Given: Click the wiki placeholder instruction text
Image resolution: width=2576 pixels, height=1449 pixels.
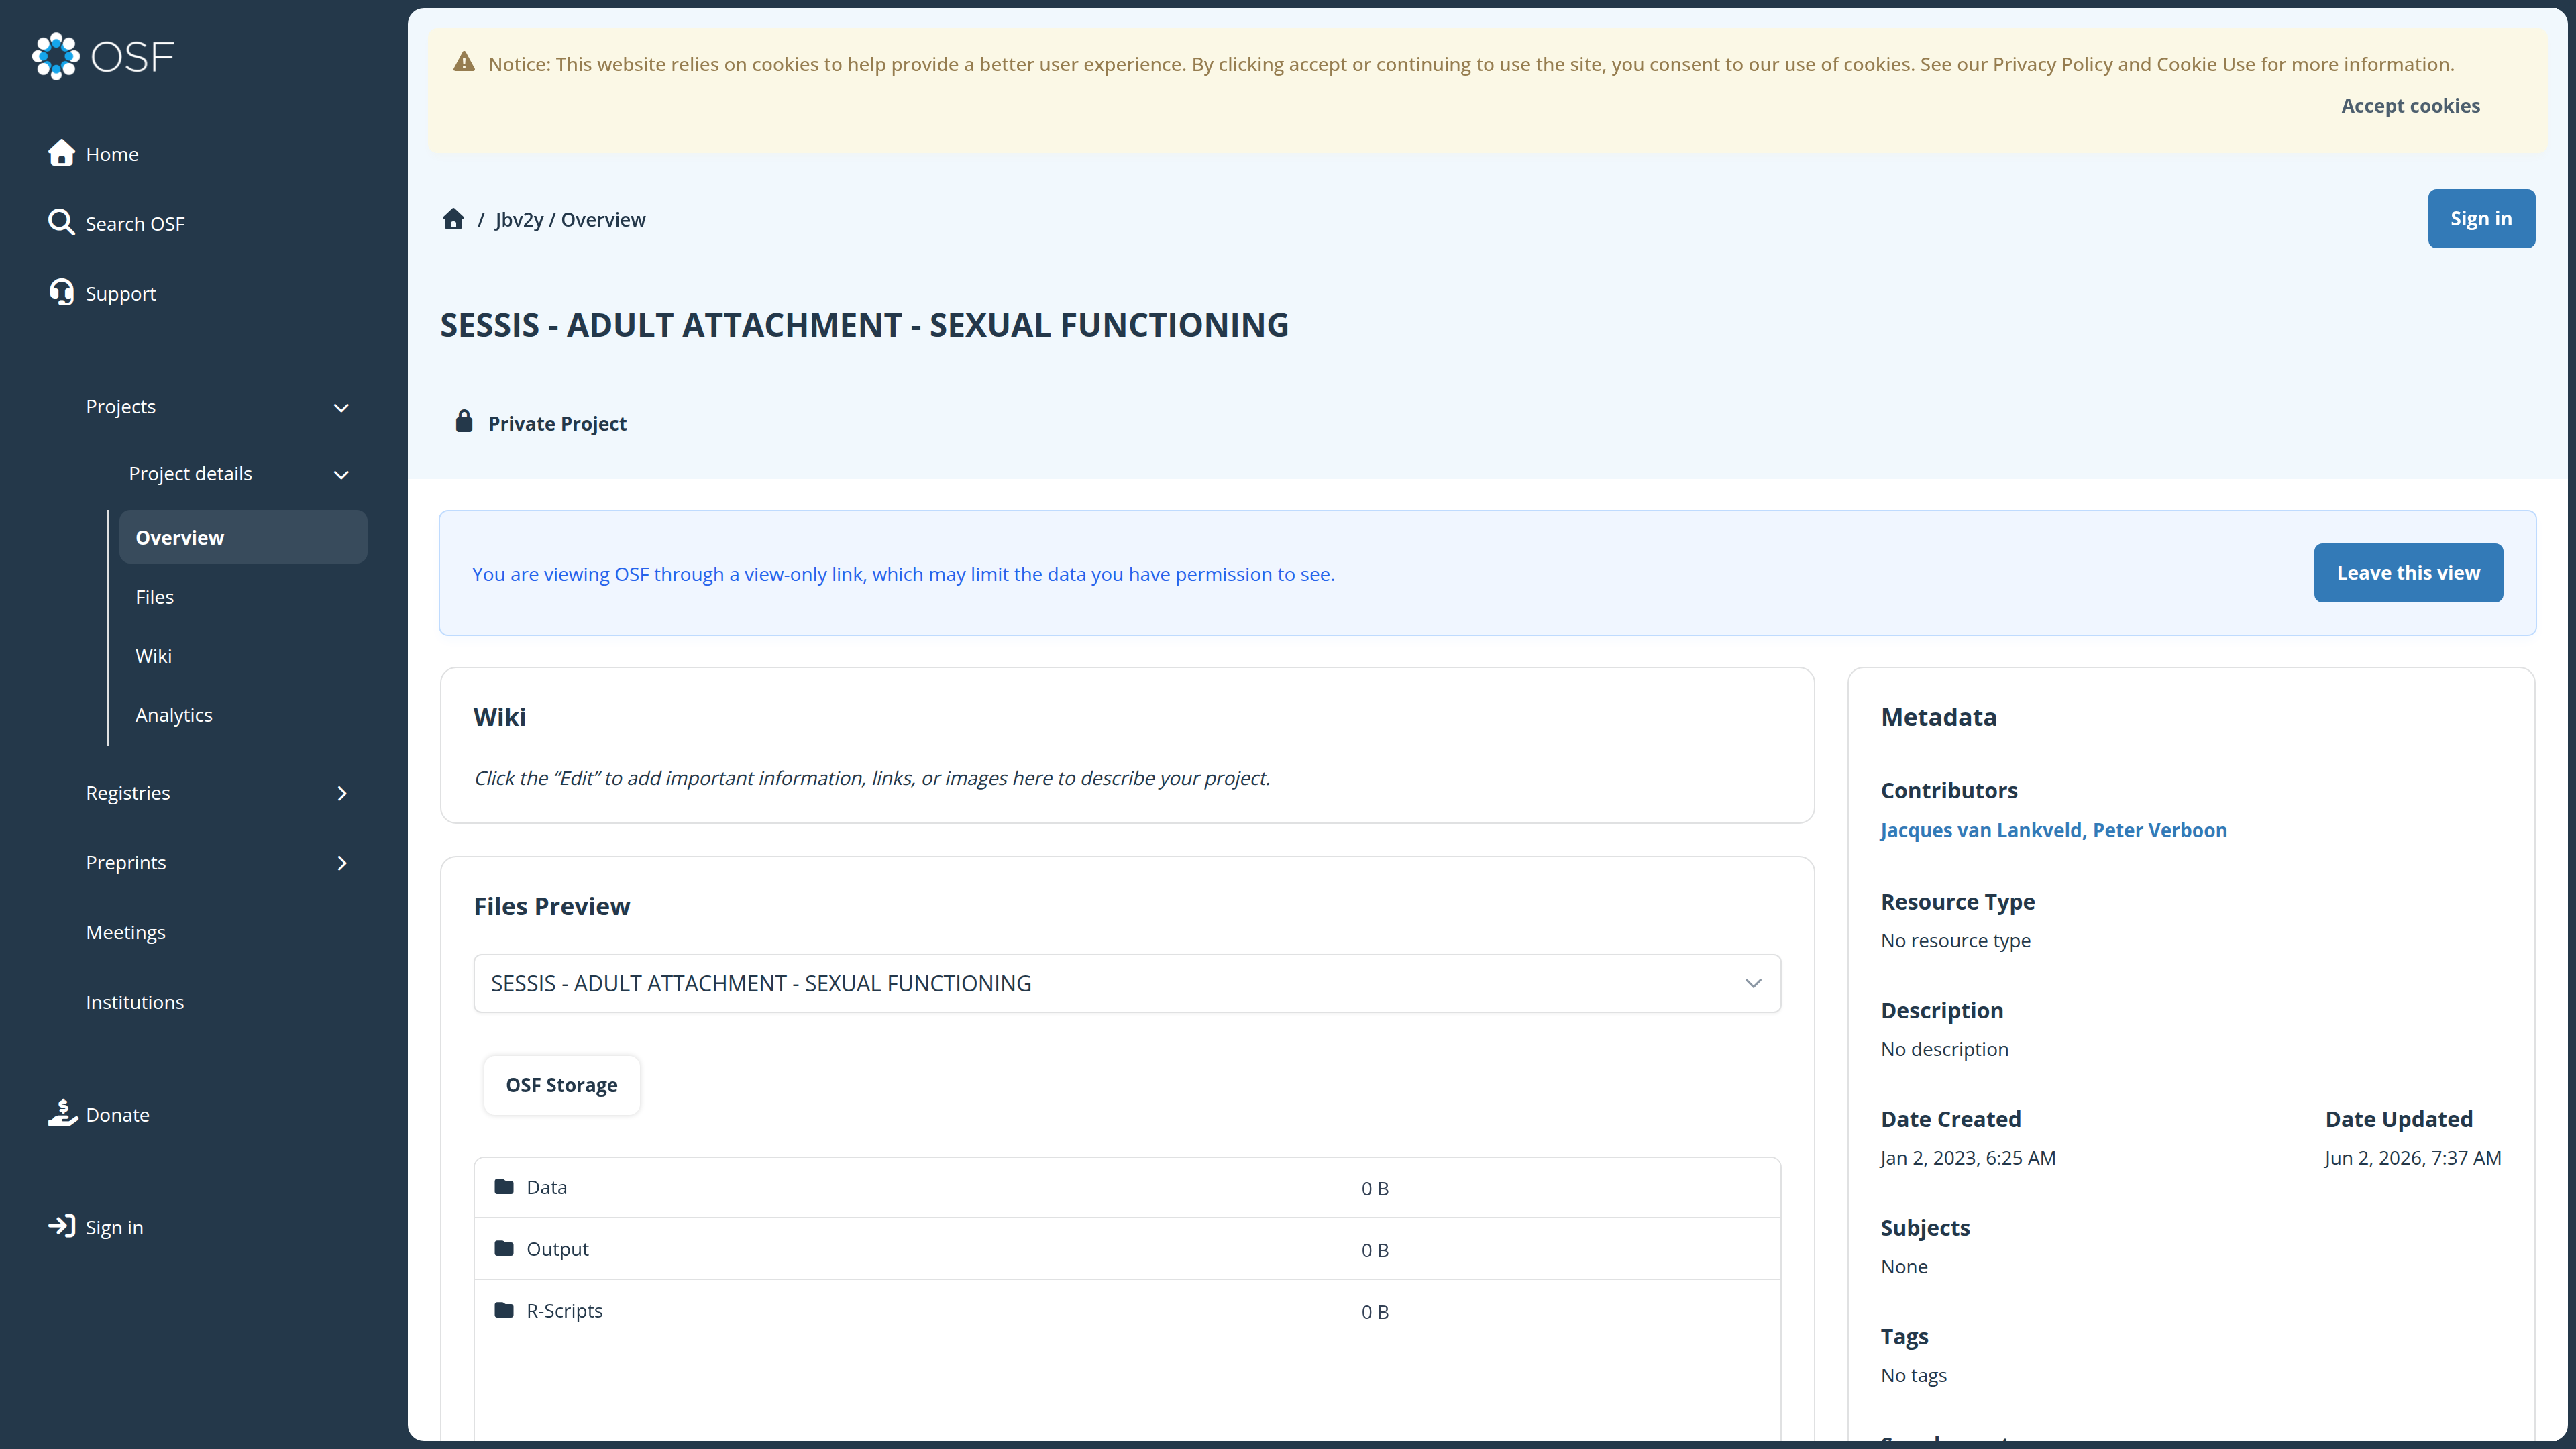Looking at the screenshot, I should 872,778.
